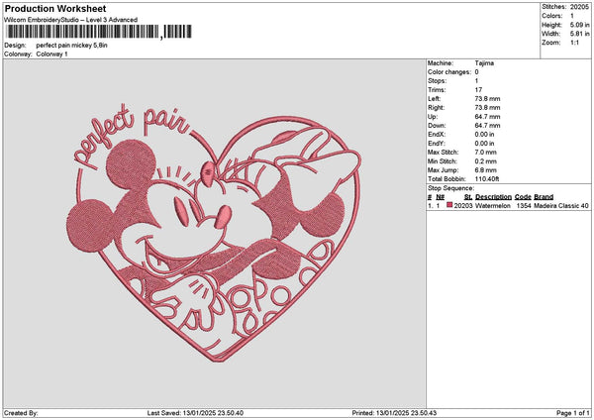The height and width of the screenshot is (420, 594).
Task: Click thread code 1354 in stop sequence
Action: pos(524,206)
